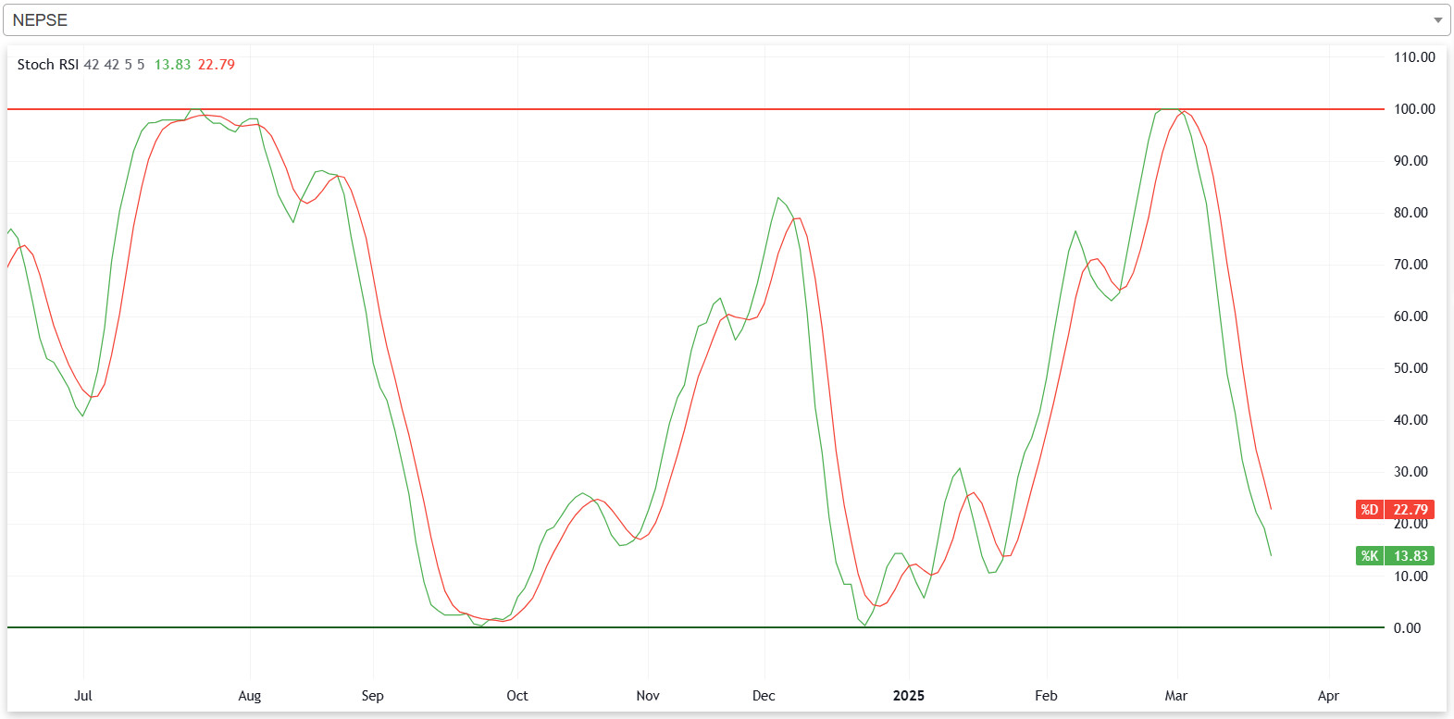Click the dropdown arrow beside NEPSE

point(1437,20)
